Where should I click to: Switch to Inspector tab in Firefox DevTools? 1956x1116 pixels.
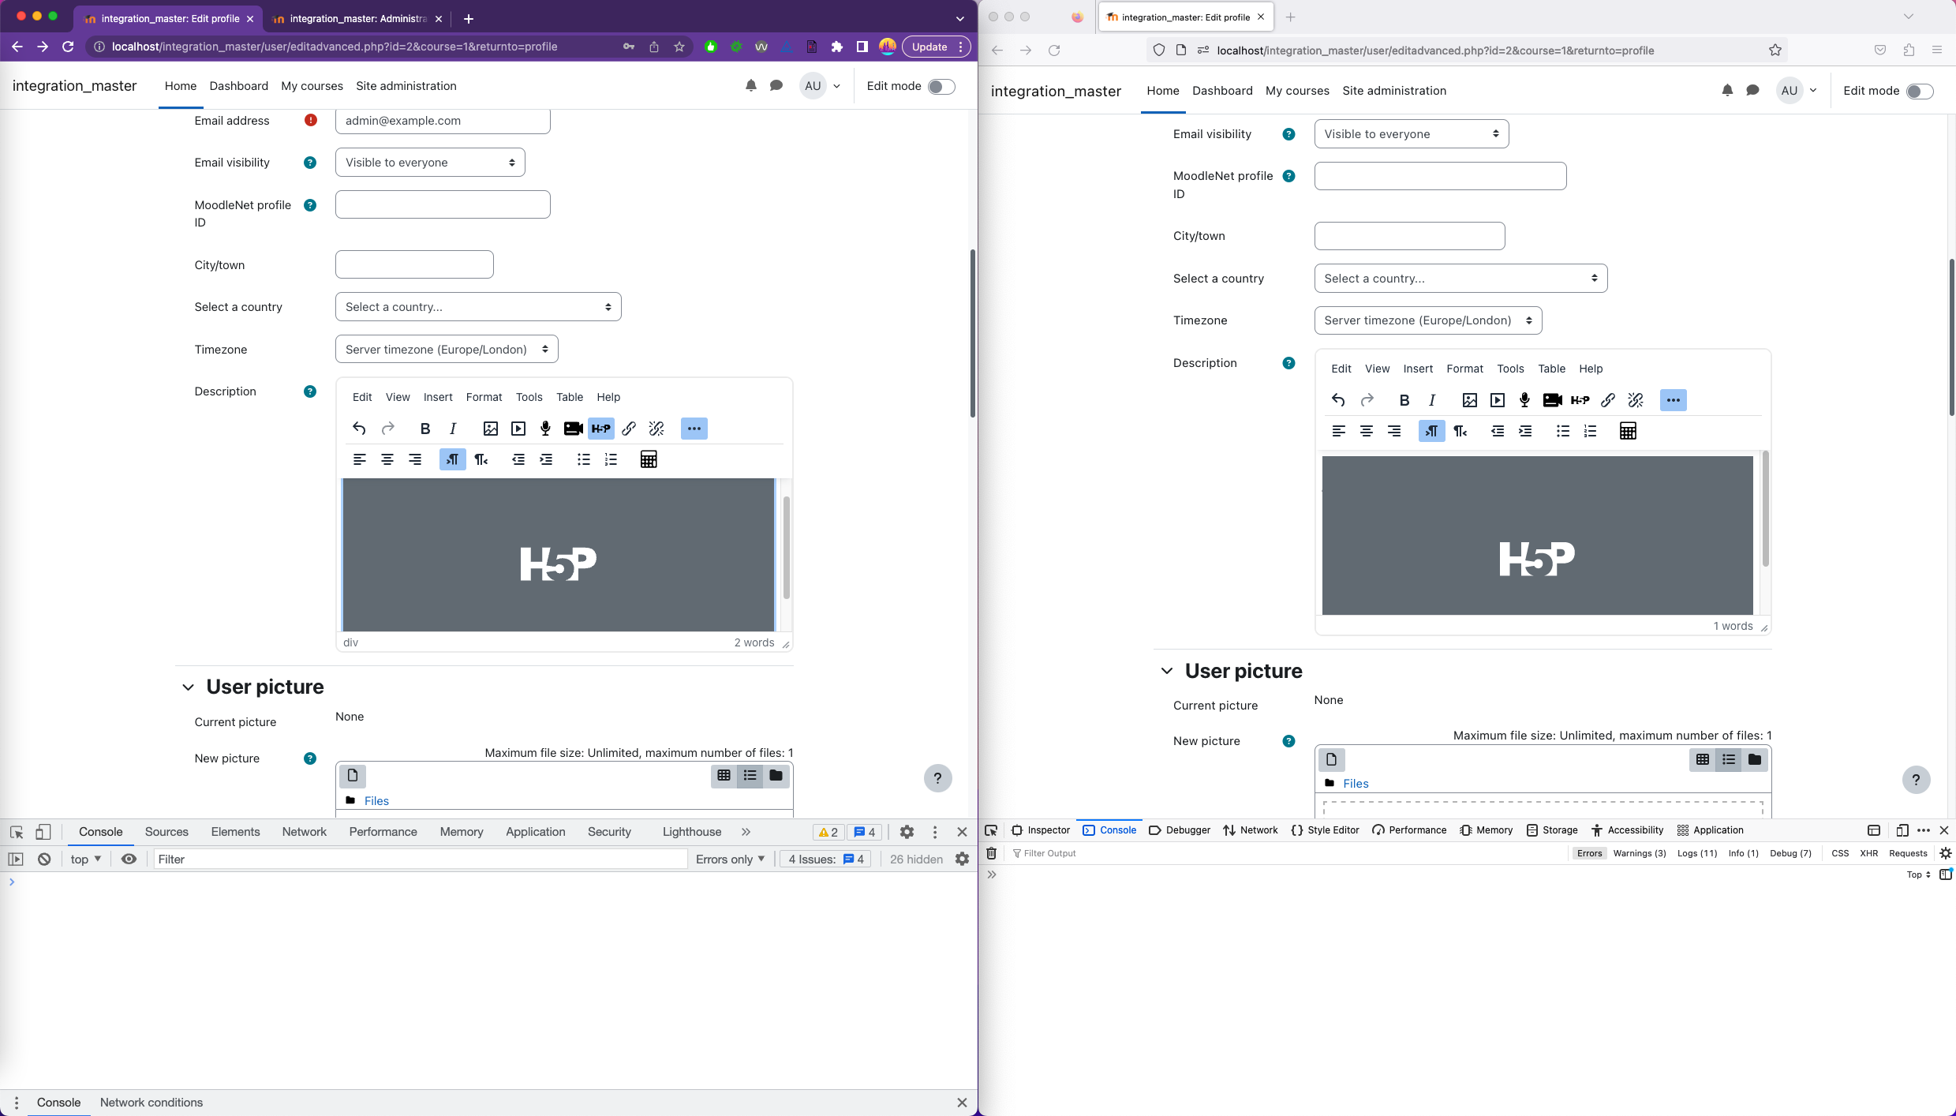(x=1040, y=830)
